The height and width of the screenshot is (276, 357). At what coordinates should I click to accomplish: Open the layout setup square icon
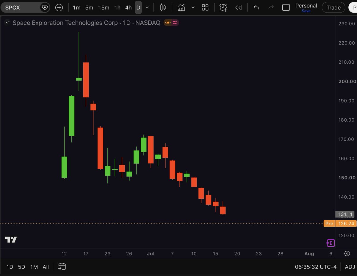(286, 7)
